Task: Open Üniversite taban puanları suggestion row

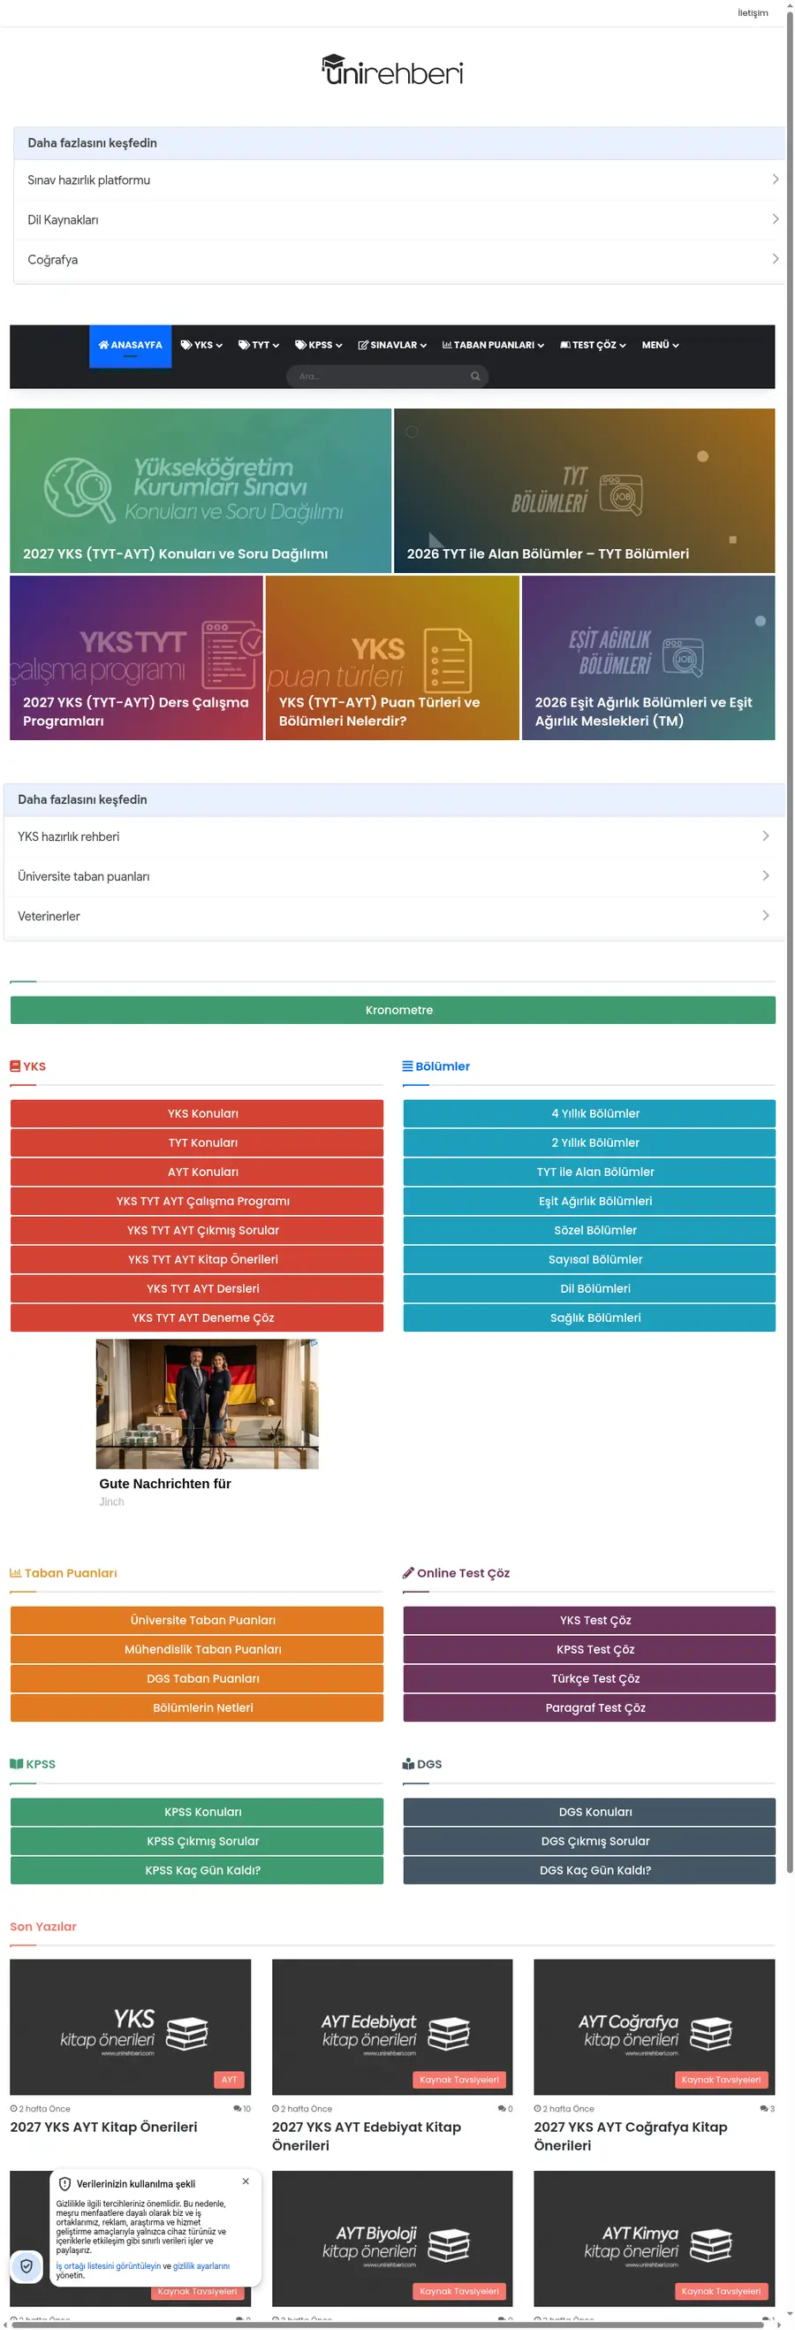Action: (x=394, y=876)
